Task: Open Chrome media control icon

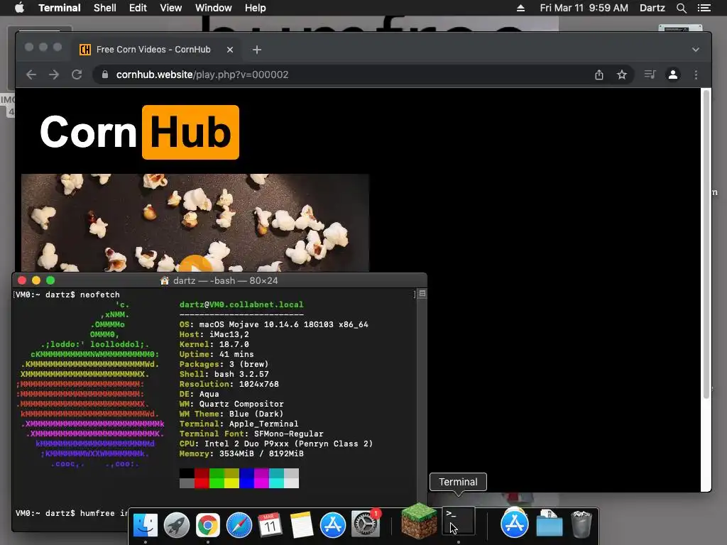Action: pyautogui.click(x=650, y=75)
